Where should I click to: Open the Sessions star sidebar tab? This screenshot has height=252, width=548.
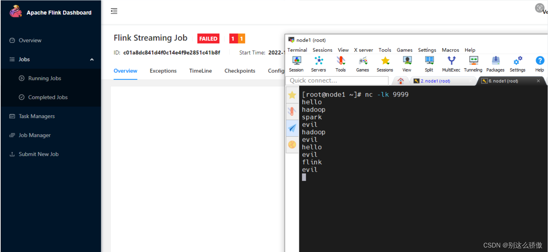tap(292, 95)
